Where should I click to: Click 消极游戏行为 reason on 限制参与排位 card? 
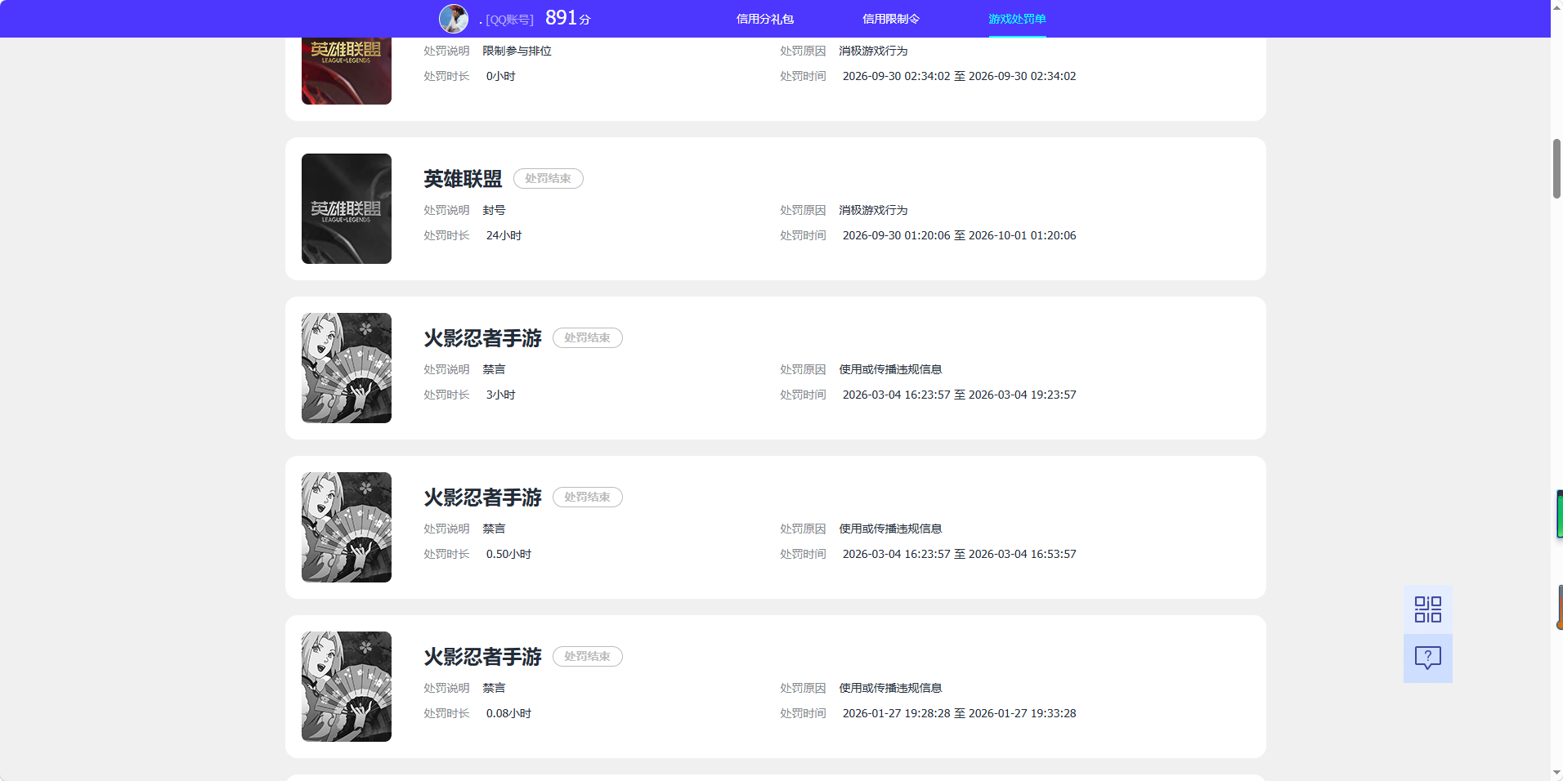pyautogui.click(x=873, y=51)
